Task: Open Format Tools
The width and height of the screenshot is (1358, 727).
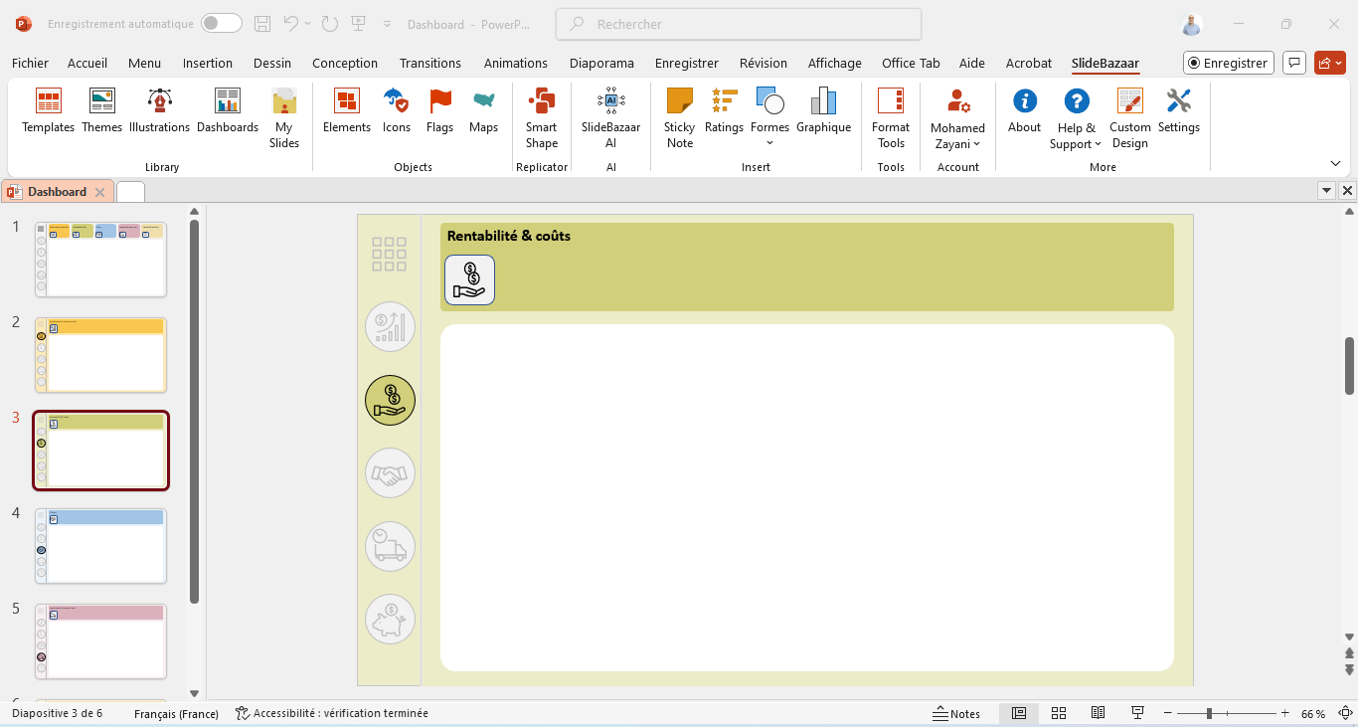Action: (890, 117)
